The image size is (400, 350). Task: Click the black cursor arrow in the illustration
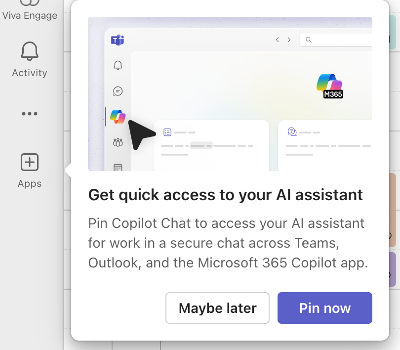[139, 133]
